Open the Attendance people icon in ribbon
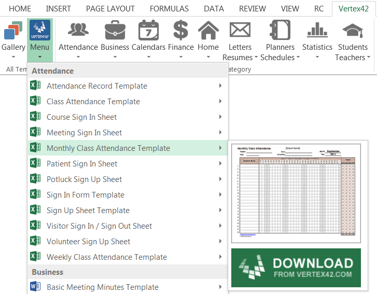 [x=78, y=30]
